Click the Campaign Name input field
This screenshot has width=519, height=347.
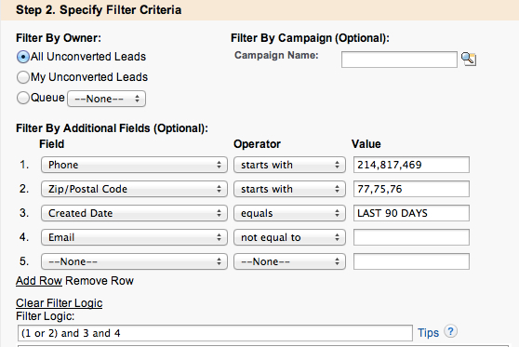tap(399, 60)
